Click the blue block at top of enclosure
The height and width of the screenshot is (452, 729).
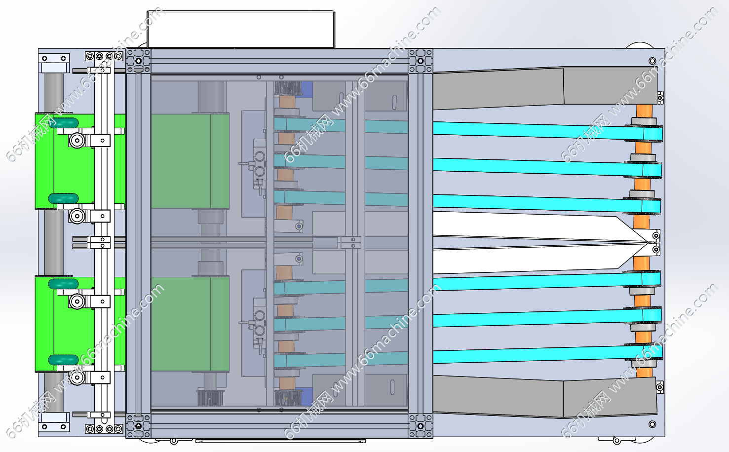tap(307, 89)
